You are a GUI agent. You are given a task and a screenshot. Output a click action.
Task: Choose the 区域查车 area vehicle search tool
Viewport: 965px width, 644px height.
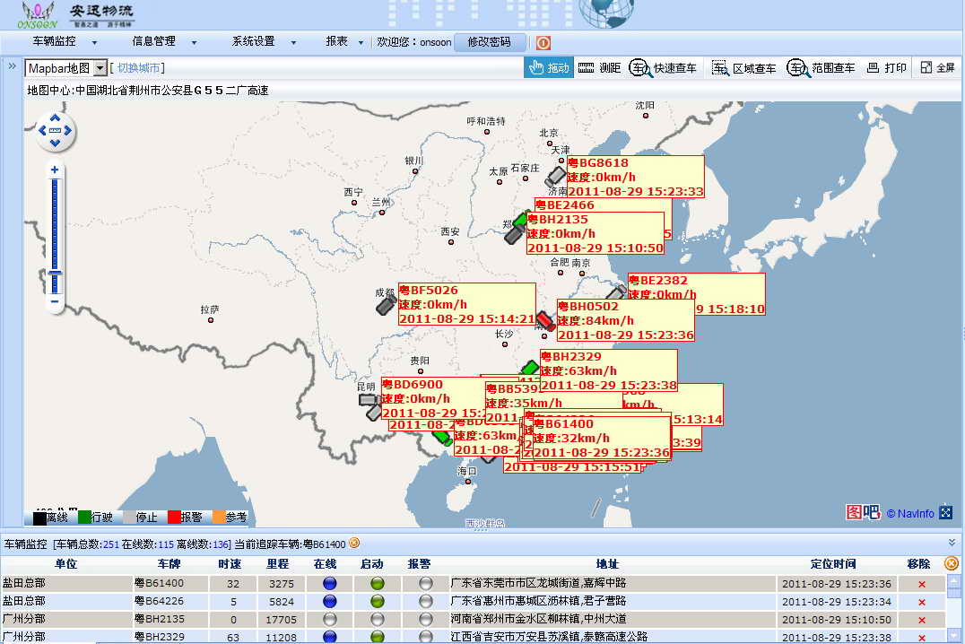tap(743, 68)
